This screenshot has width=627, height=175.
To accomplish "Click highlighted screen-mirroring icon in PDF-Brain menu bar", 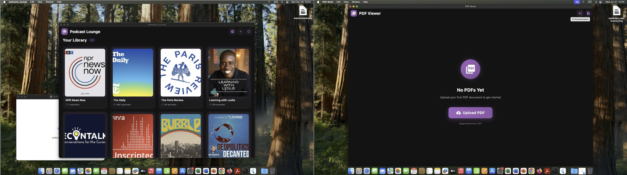I will 577,2.
